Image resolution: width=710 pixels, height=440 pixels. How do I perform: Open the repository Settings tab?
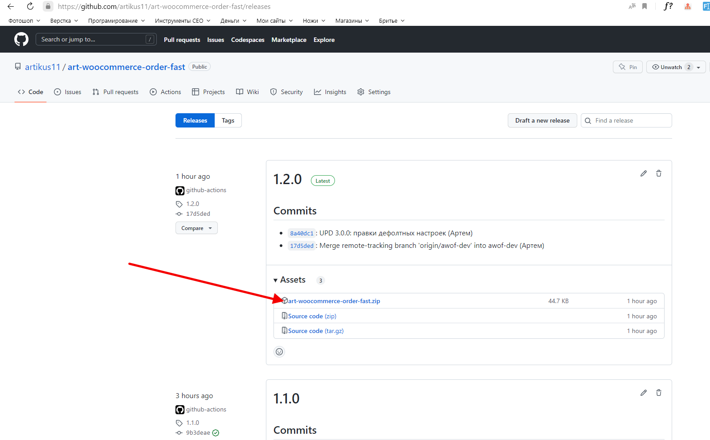point(374,92)
